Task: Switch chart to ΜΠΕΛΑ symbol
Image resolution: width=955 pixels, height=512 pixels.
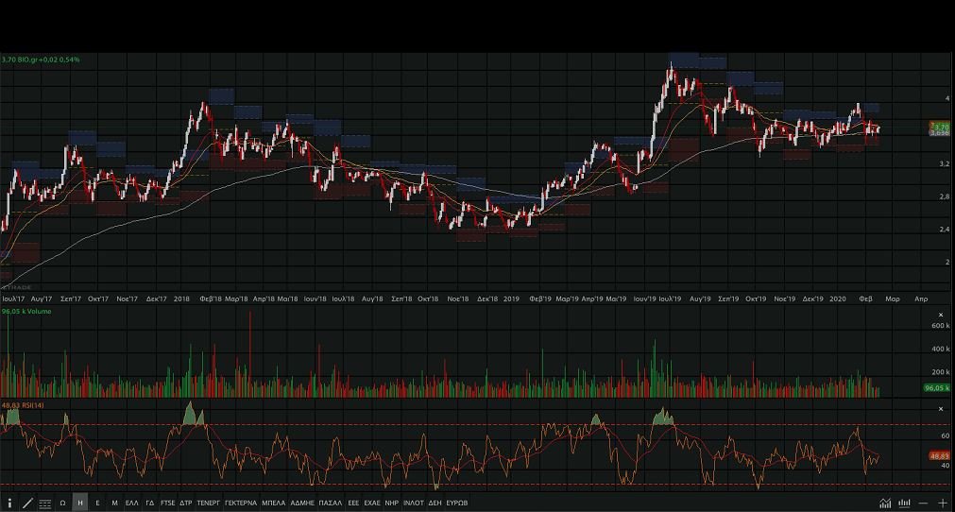Action: point(274,503)
